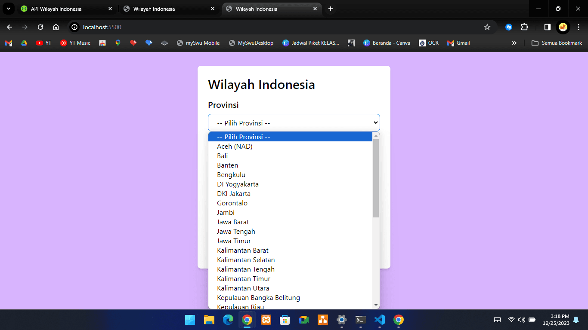Reload the page with the refresh icon
Screen dimensions: 588x330
[40, 27]
